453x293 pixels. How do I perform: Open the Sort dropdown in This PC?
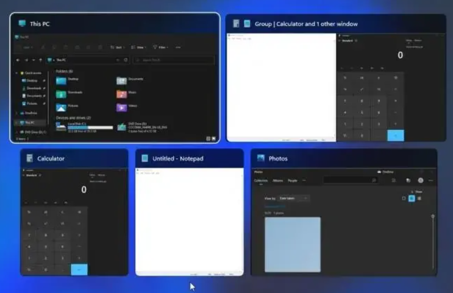click(x=118, y=47)
